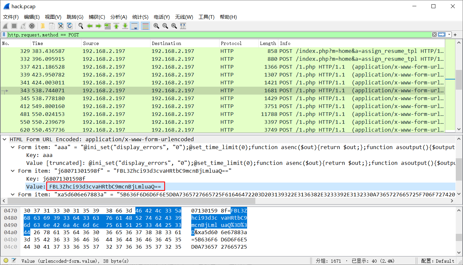Screen dimensions: 463x265
Task: Collapse the "aaa" form item
Action: [12, 147]
